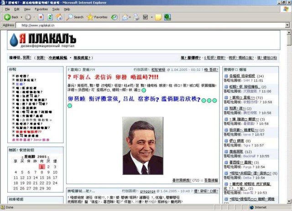Open the Search toolbar button
Viewport: 292px width, 211px height.
pos(75,17)
